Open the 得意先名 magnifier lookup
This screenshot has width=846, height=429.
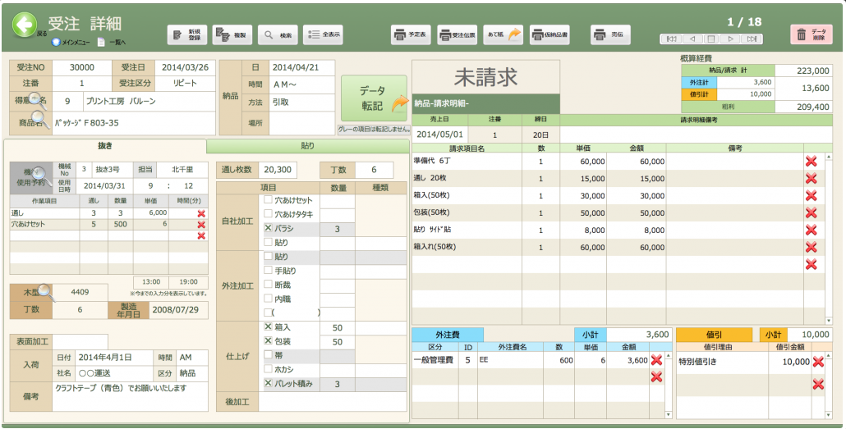[x=38, y=100]
